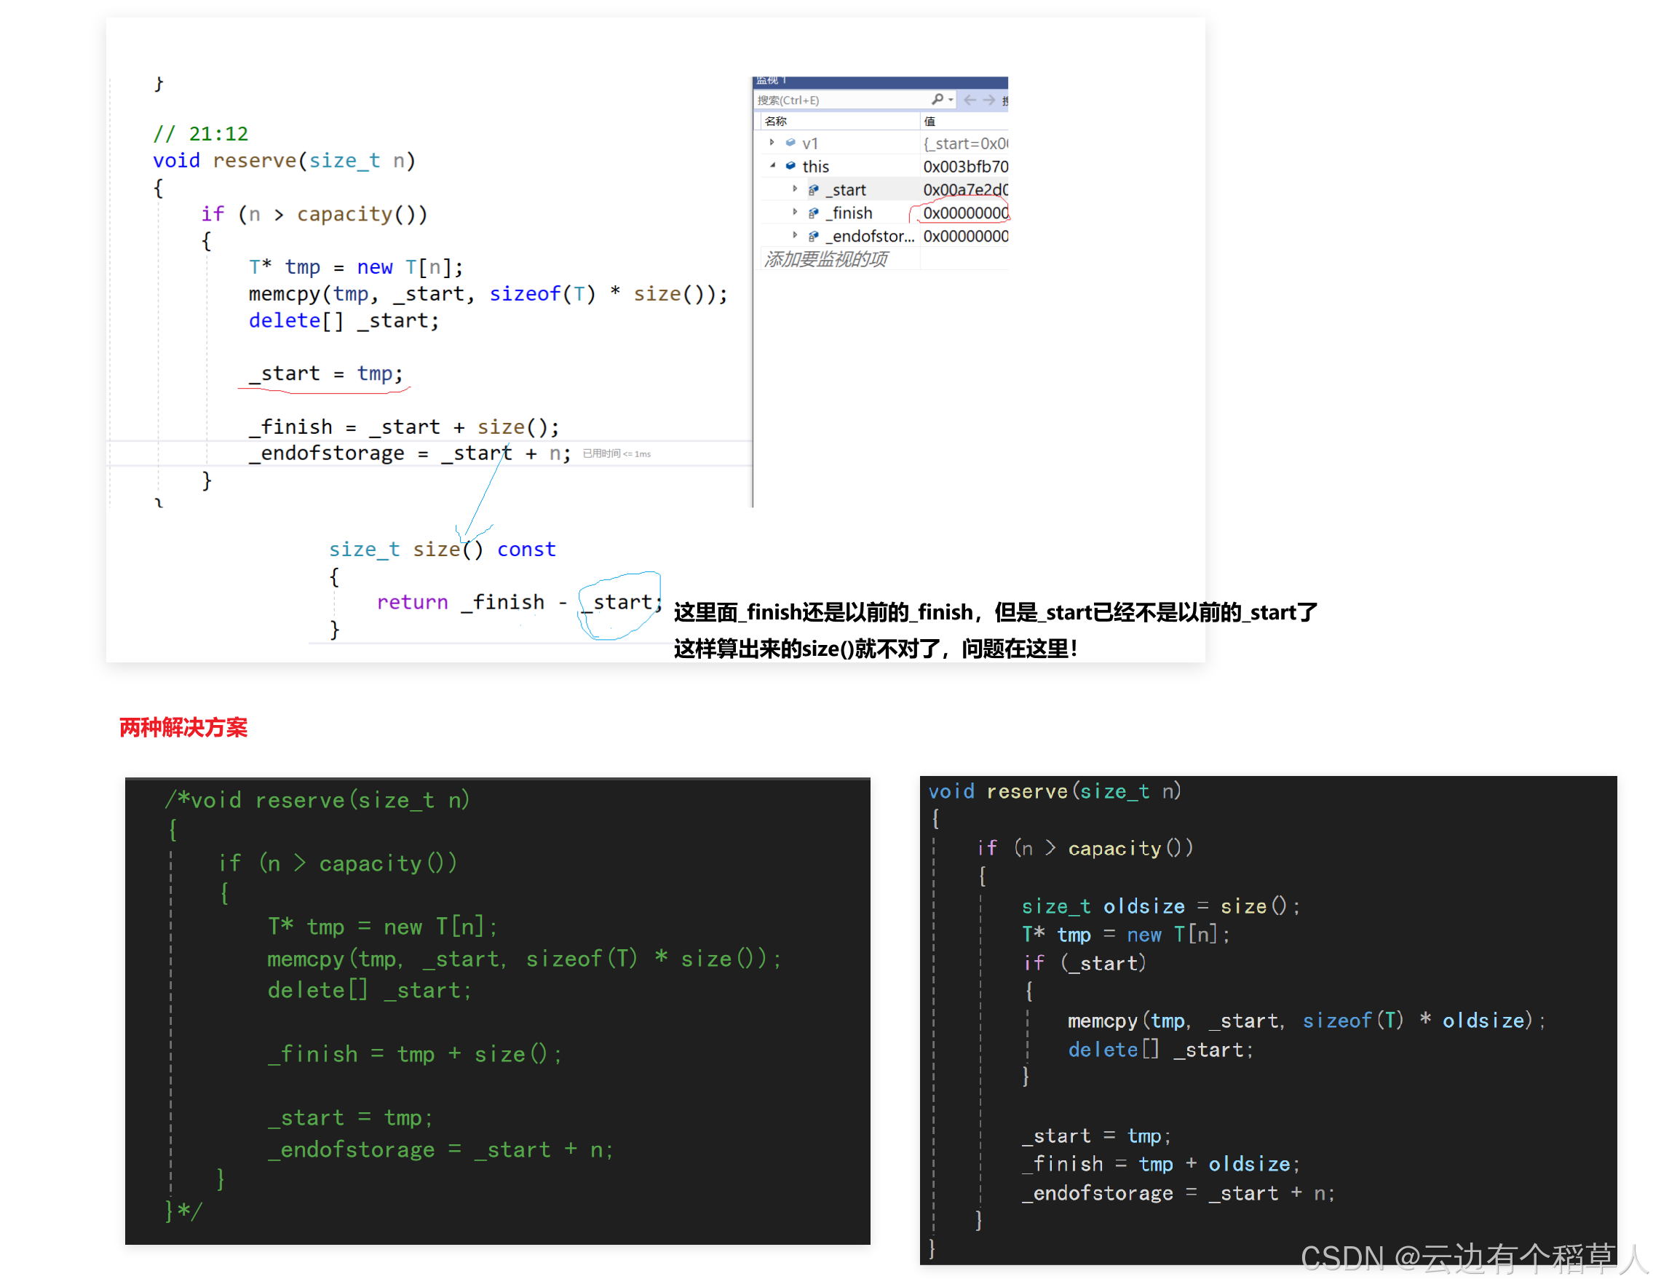Click the forward arrow in watch toolbar

988,100
